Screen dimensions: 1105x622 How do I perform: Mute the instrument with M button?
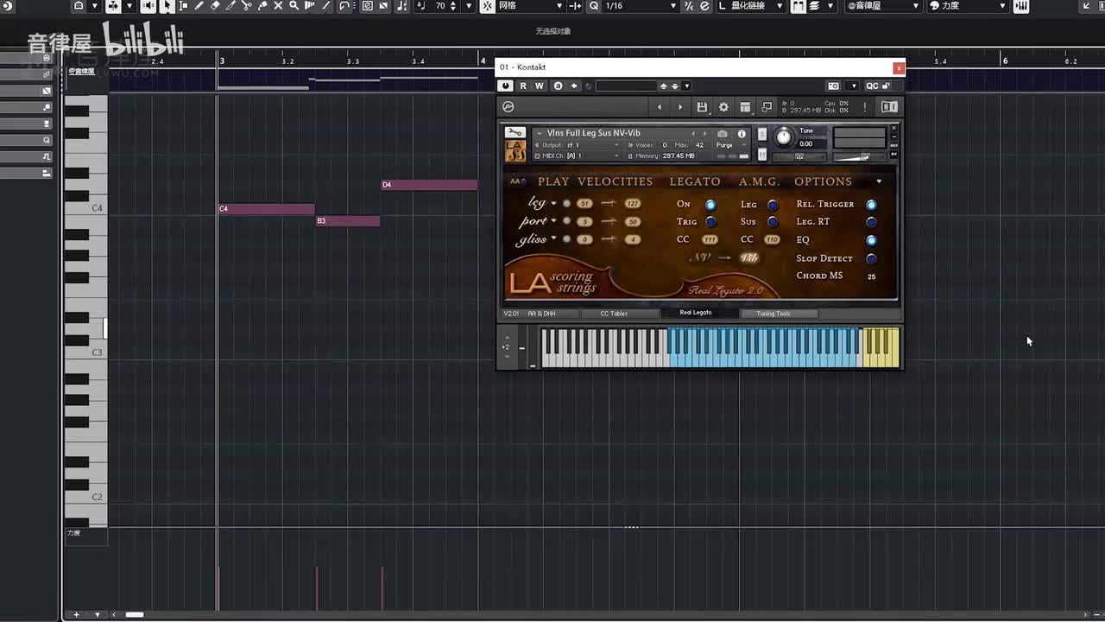tap(762, 155)
